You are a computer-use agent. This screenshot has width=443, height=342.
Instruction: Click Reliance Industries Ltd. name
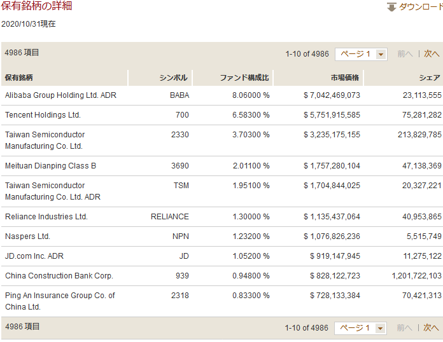[x=46, y=216]
